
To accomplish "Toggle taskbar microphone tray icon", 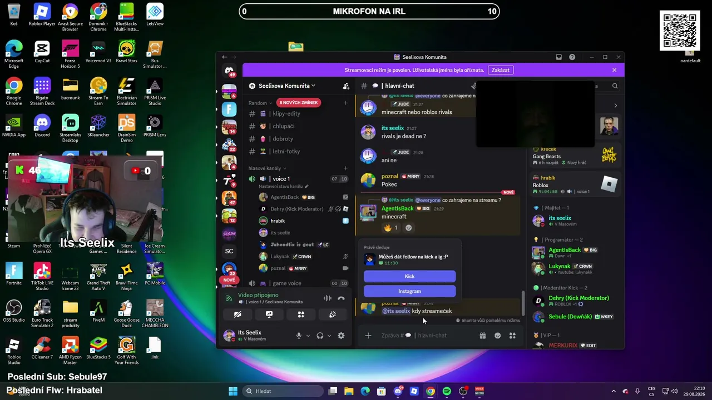I will (637, 391).
